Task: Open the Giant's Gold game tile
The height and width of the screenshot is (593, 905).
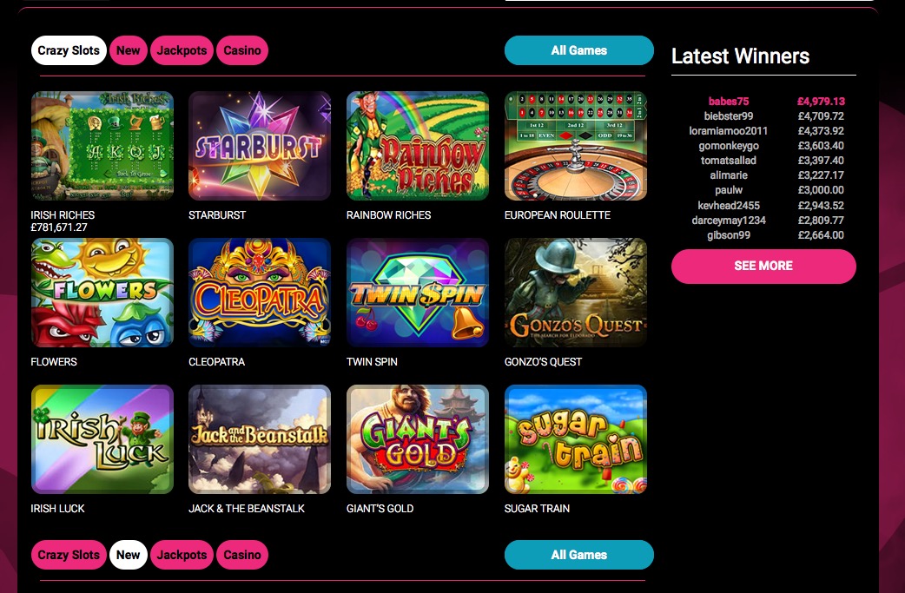Action: pyautogui.click(x=417, y=439)
